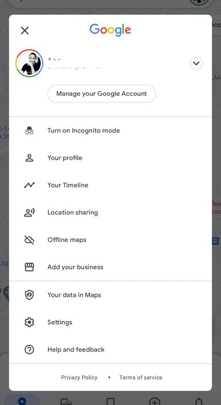Click the Location sharing icon
The image size is (221, 405).
coord(29,212)
